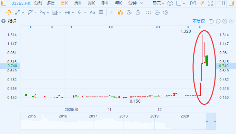The image size is (236, 134).
Task: Toggle the right panel sidebar icon
Action: (x=231, y=3)
